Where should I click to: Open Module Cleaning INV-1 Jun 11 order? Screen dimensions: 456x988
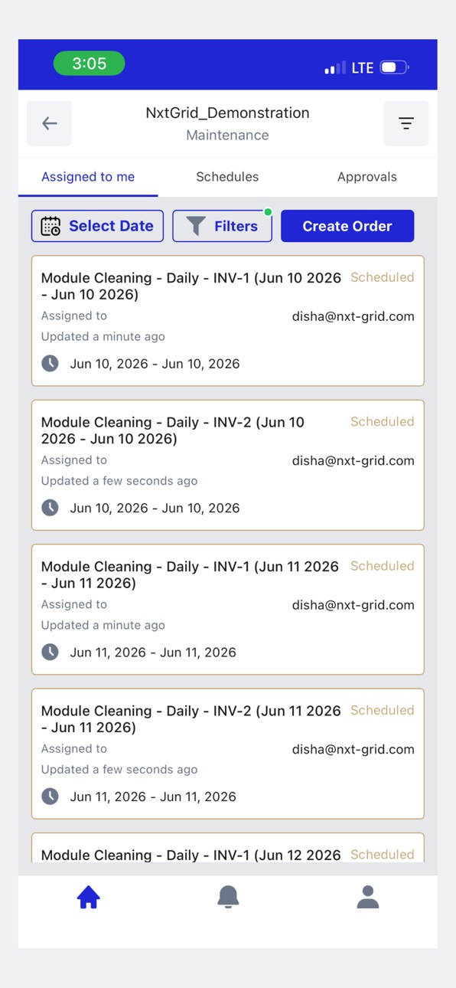[228, 610]
